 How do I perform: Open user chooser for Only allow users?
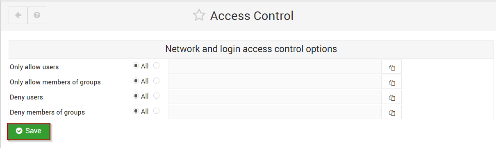pos(391,67)
